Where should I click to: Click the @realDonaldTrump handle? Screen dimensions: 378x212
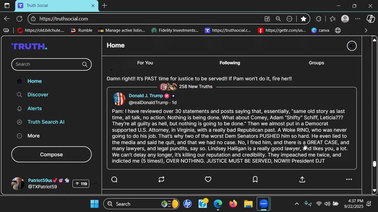tap(148, 102)
